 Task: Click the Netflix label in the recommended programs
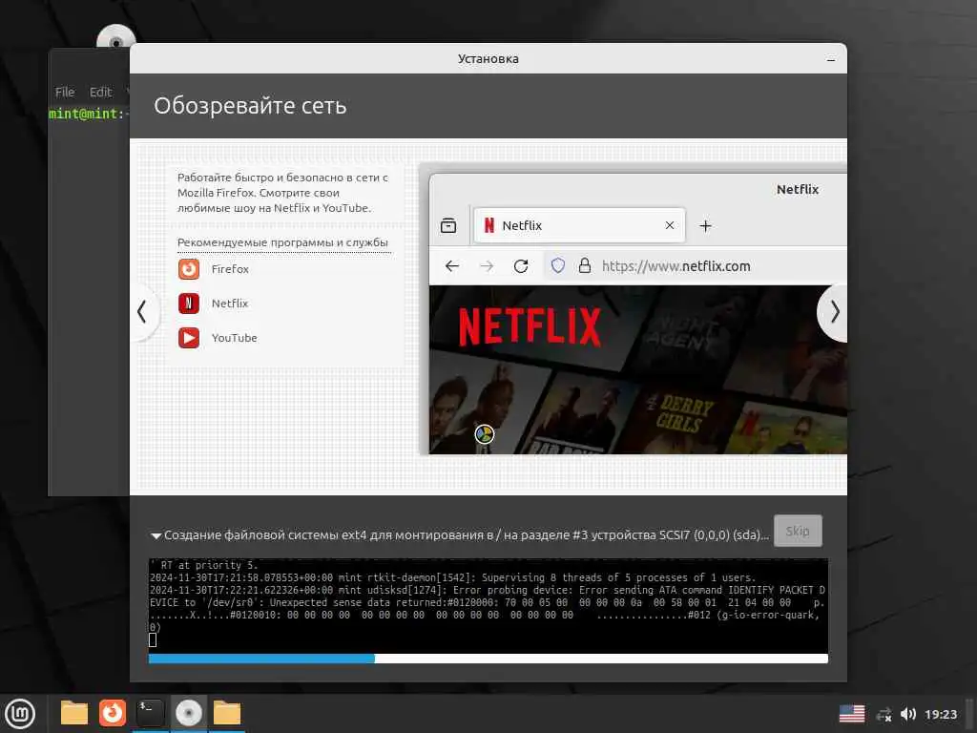[x=229, y=304]
